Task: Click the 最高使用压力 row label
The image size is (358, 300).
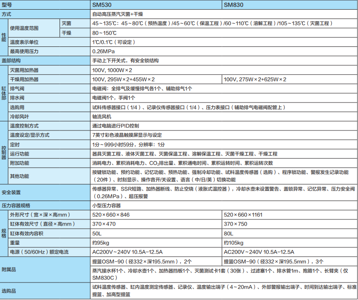Action: tap(25, 51)
